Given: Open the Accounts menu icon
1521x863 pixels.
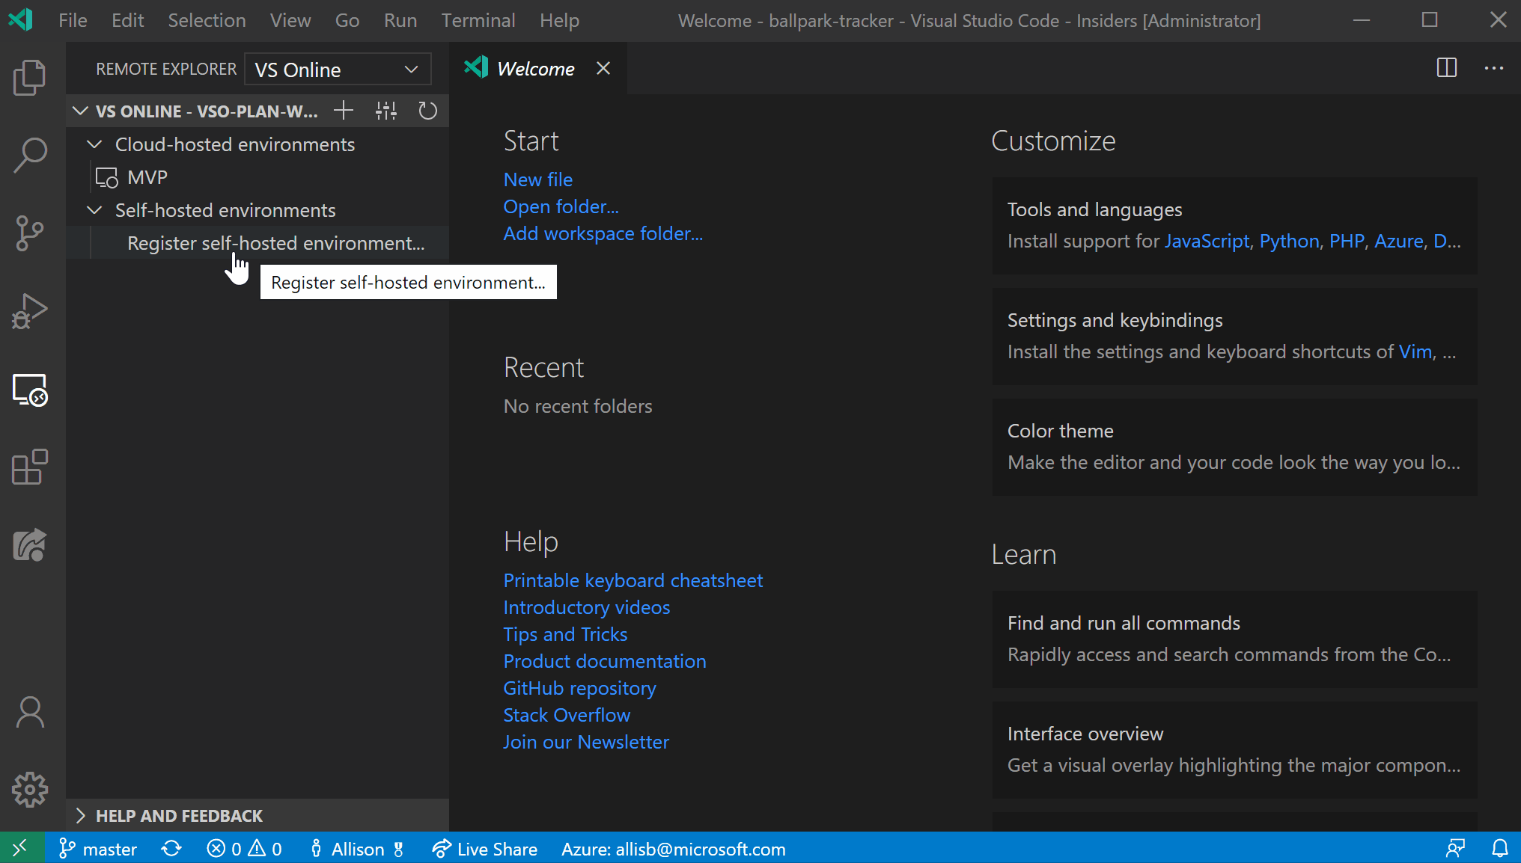Looking at the screenshot, I should click(30, 712).
